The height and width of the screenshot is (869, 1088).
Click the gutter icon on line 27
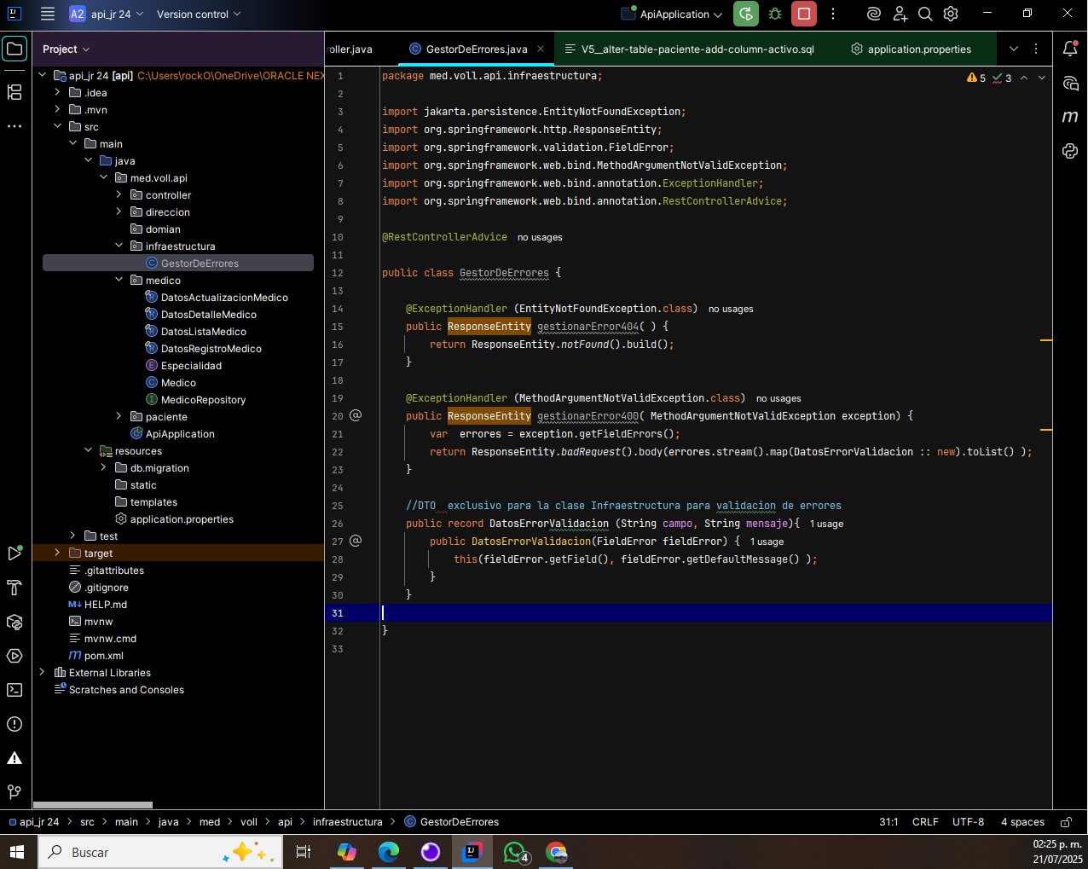pyautogui.click(x=356, y=541)
